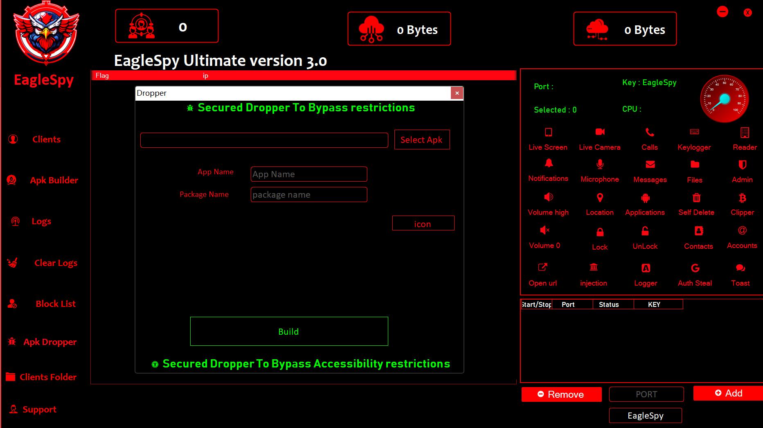Open the Logger icon
763x428 pixels.
click(x=646, y=268)
